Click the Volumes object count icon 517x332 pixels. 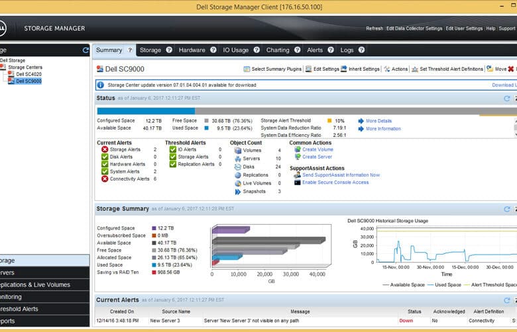(x=238, y=150)
